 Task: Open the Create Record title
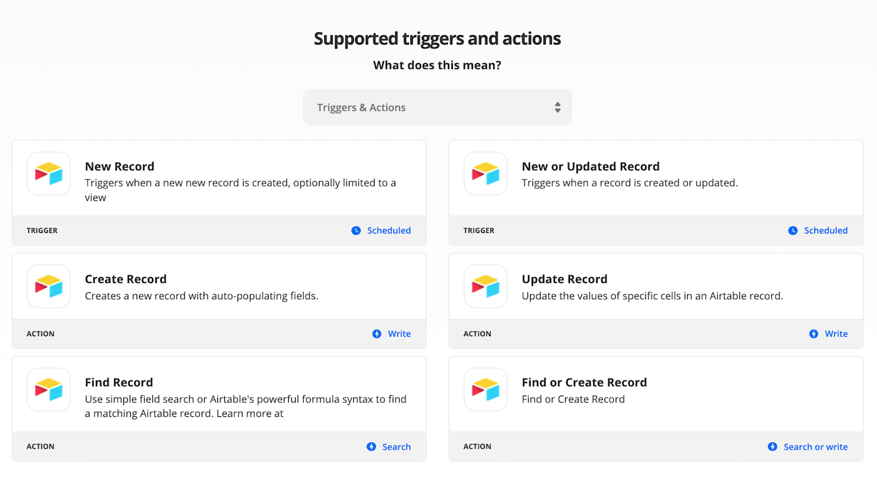(x=126, y=279)
